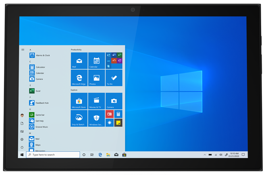Open the Action Center notifications icon
The width and height of the screenshot is (266, 175).
(x=243, y=155)
